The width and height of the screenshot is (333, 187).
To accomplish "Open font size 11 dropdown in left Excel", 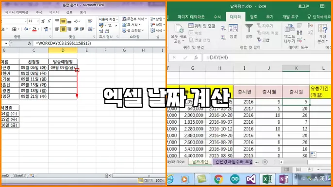I will click(38, 21).
